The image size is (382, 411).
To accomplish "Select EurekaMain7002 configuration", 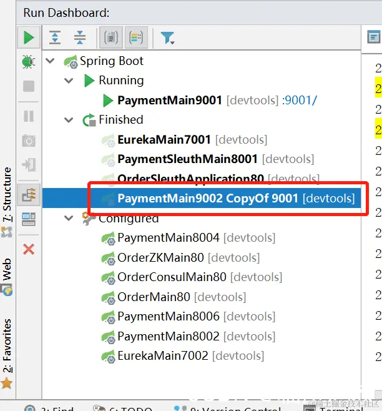I will (x=163, y=355).
